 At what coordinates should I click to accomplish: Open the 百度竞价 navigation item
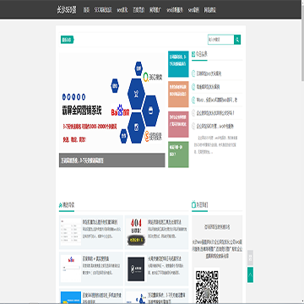pyautogui.click(x=138, y=10)
